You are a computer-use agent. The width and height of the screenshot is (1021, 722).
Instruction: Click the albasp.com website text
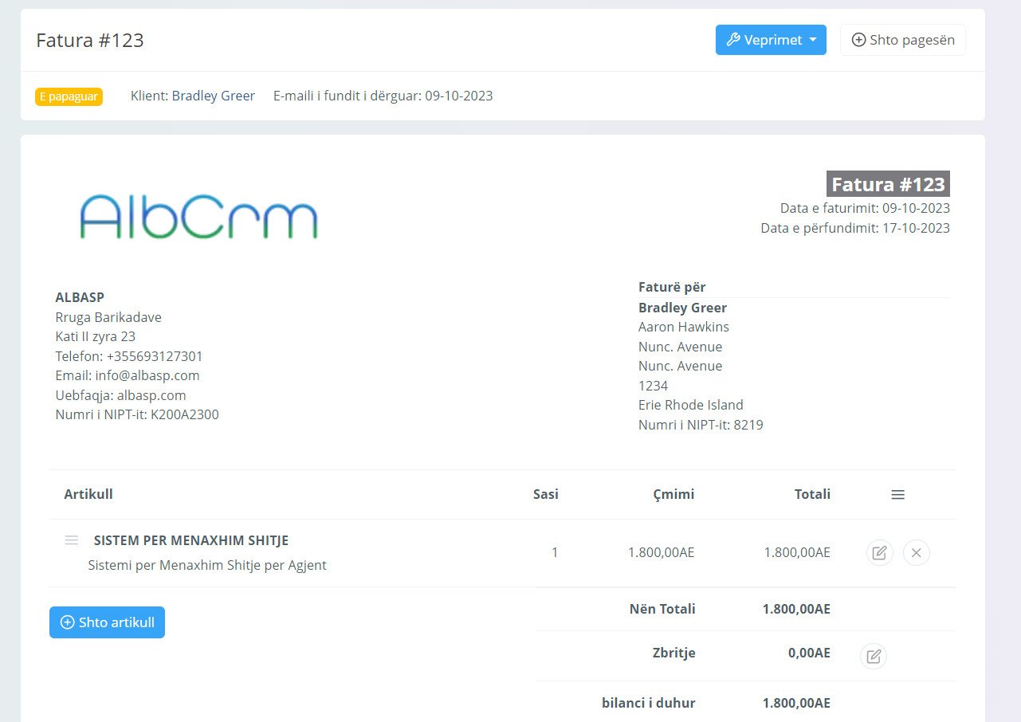click(x=151, y=395)
